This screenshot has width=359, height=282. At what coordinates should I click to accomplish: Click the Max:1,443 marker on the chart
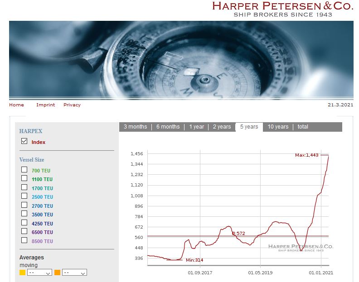[x=307, y=155]
